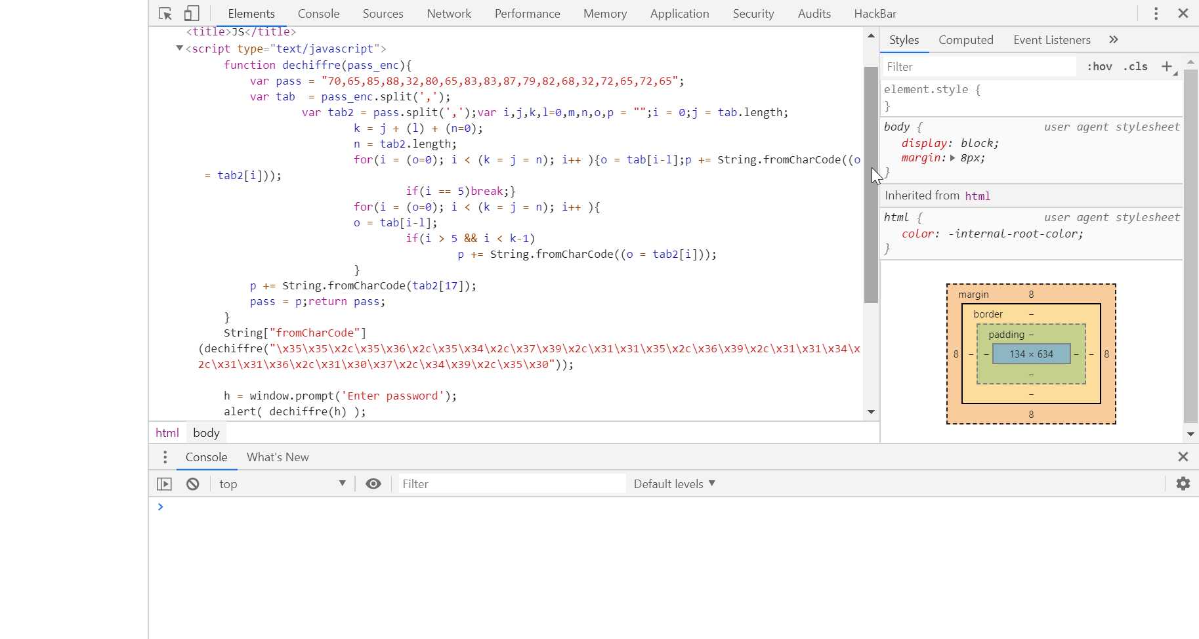
Task: Click the function dechiffre(pass_enc) line
Action: [318, 65]
